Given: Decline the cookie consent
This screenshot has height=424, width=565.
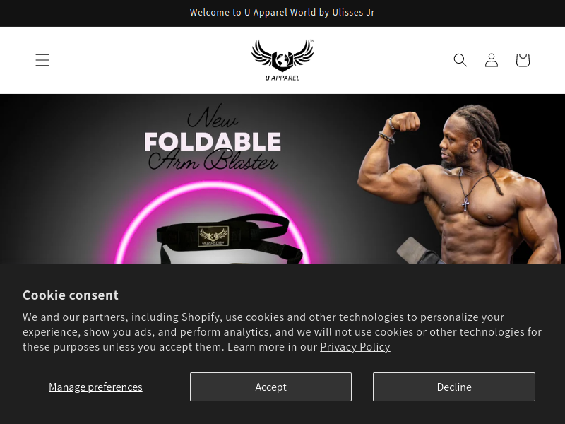Looking at the screenshot, I should [x=454, y=387].
